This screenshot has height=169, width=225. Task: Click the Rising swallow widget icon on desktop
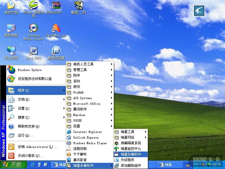coord(199,11)
